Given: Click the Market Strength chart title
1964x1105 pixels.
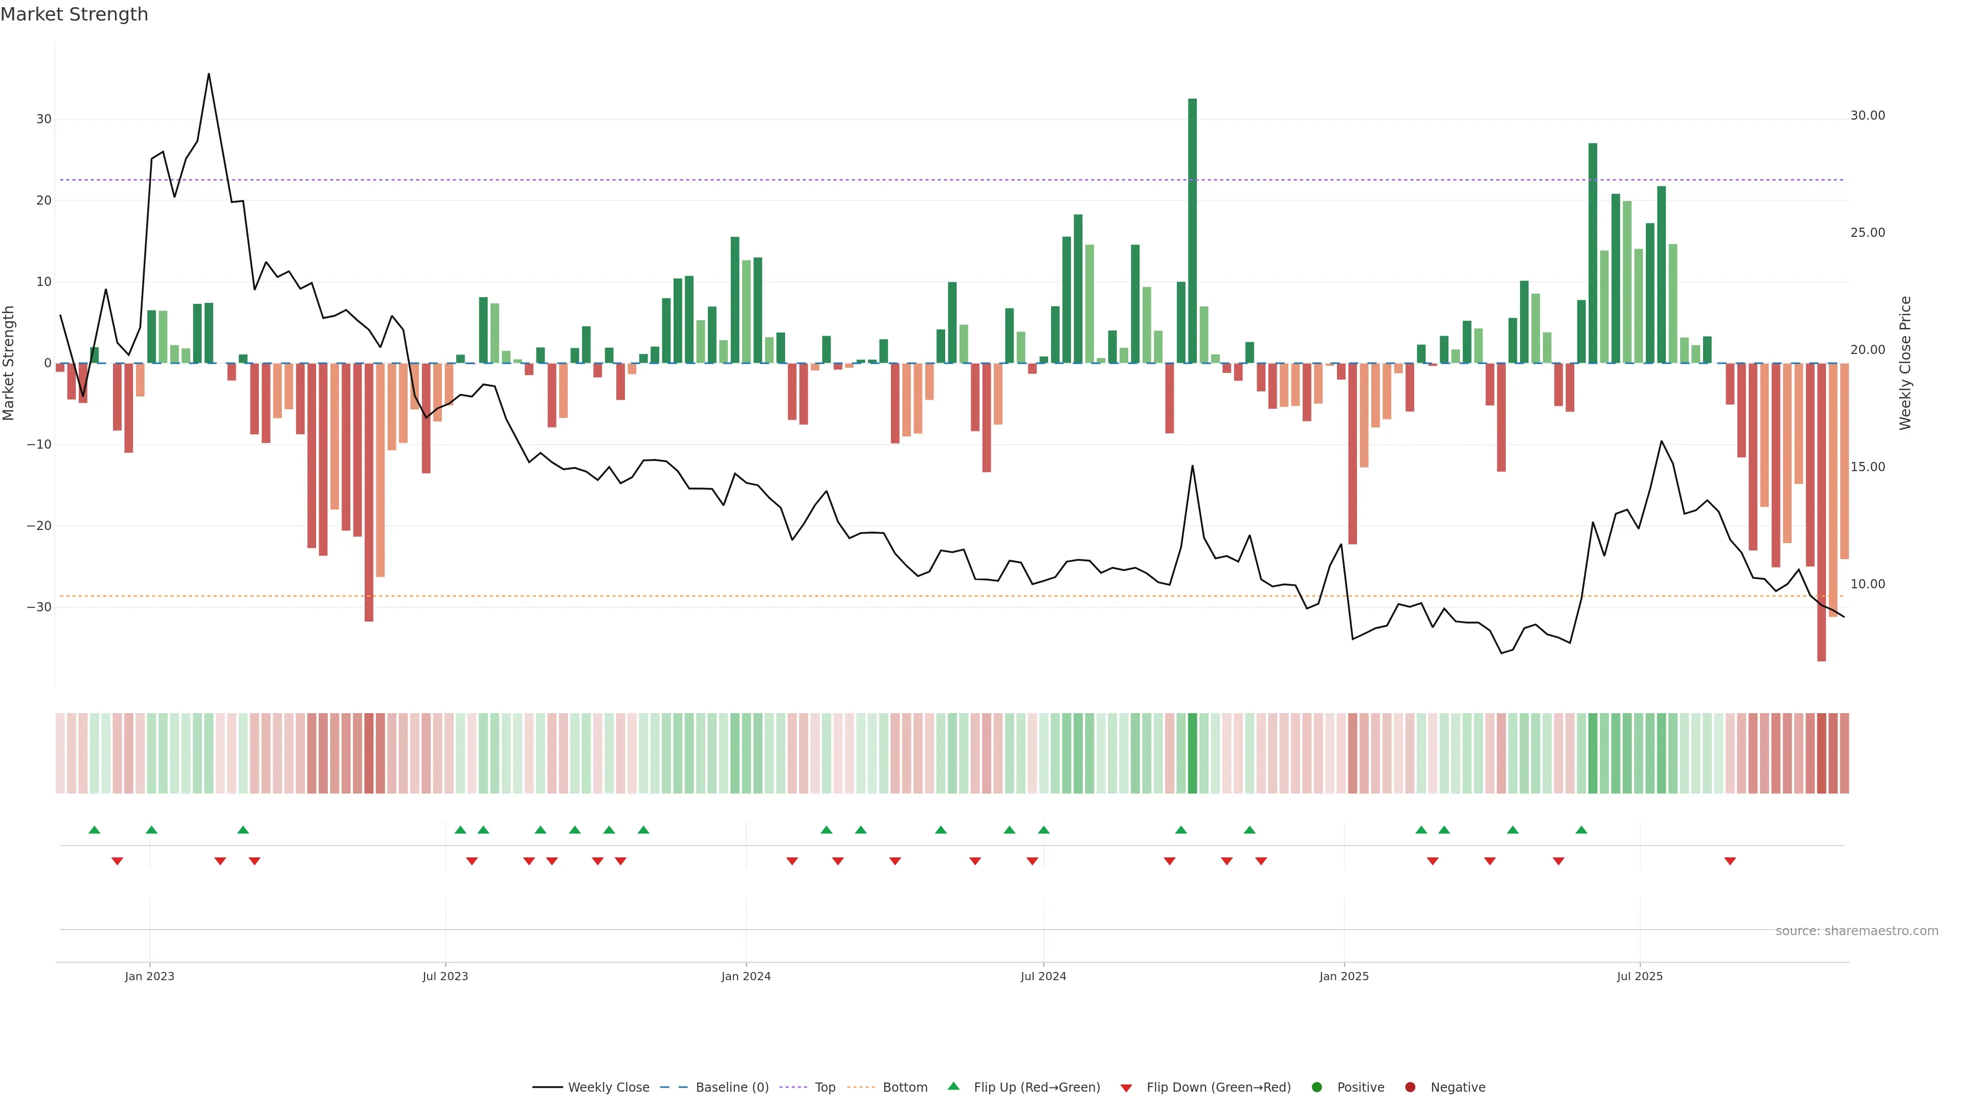Looking at the screenshot, I should 74,14.
